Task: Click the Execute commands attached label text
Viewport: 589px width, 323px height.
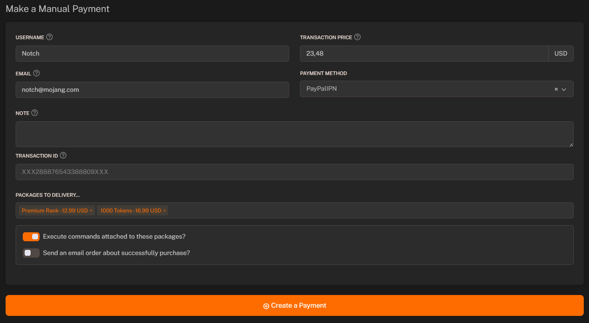Action: click(114, 237)
